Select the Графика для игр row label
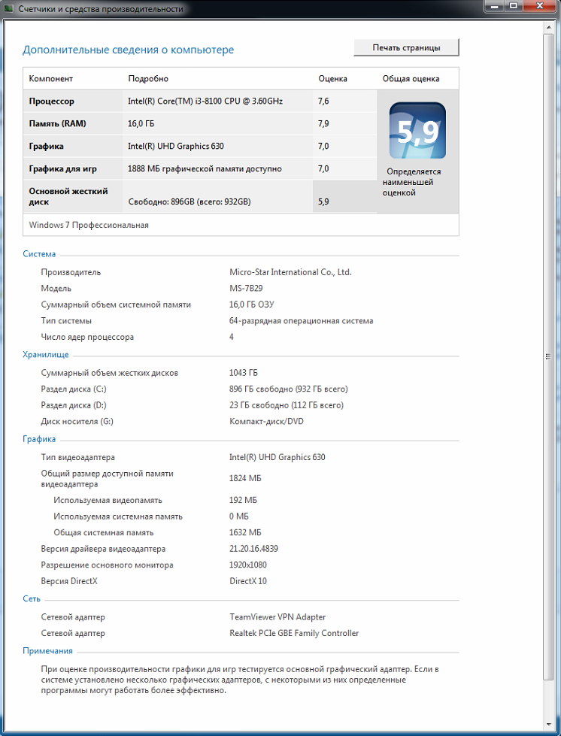 point(62,169)
